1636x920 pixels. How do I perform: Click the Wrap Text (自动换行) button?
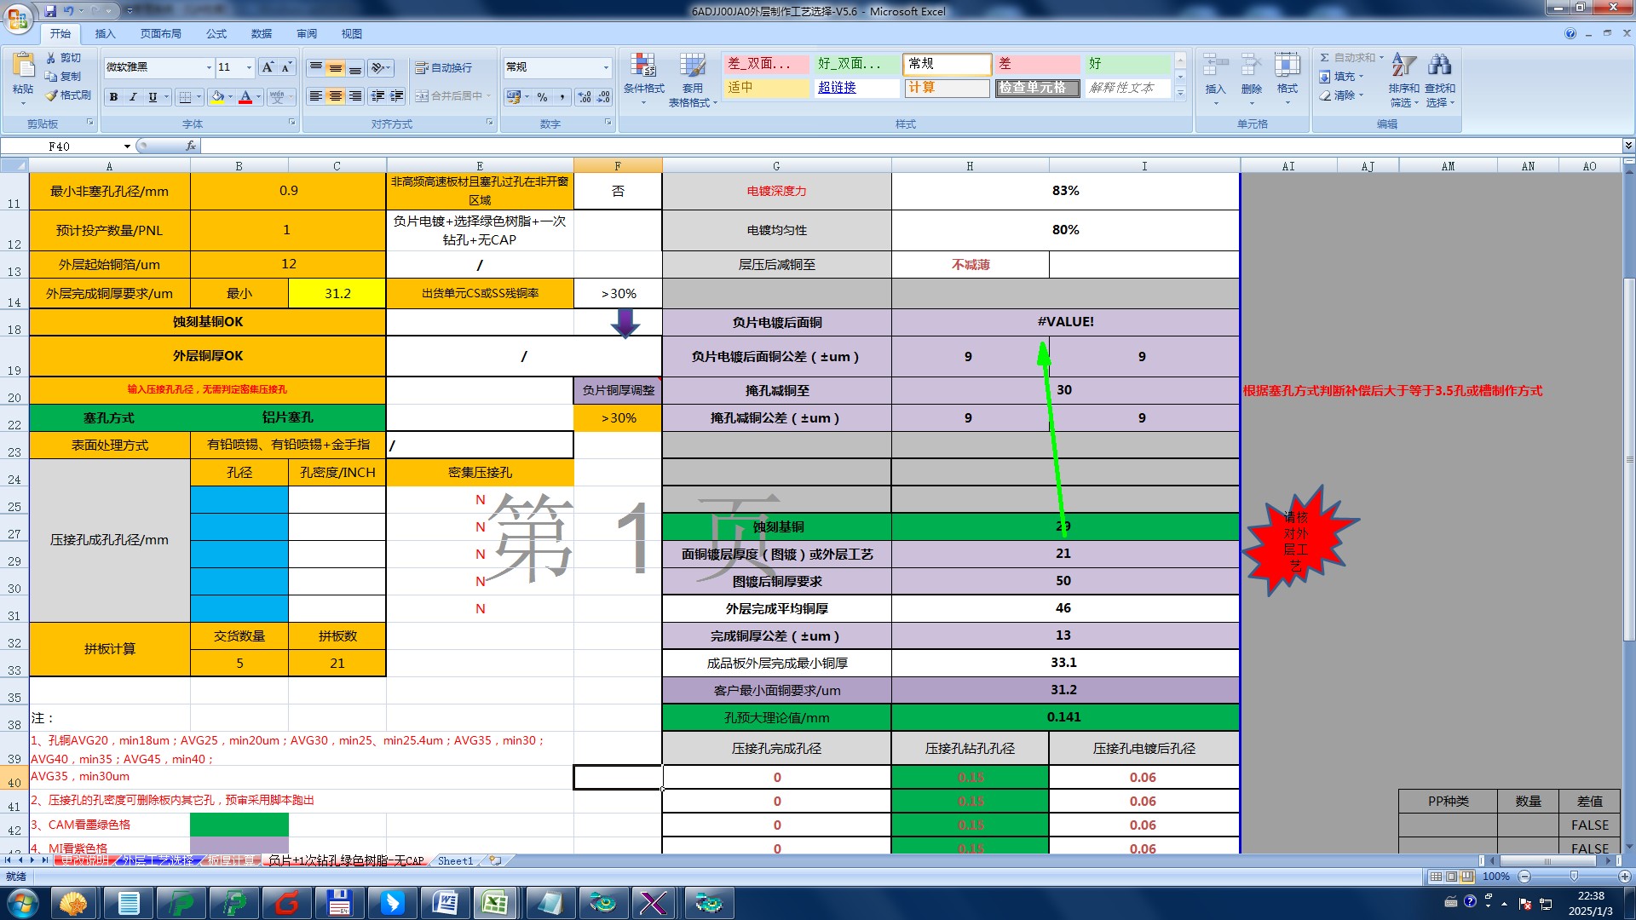tap(443, 67)
